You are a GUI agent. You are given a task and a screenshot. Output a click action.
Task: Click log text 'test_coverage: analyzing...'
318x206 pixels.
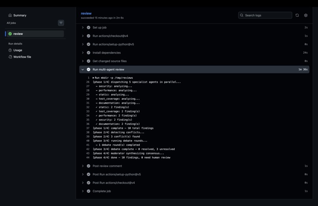point(119,99)
